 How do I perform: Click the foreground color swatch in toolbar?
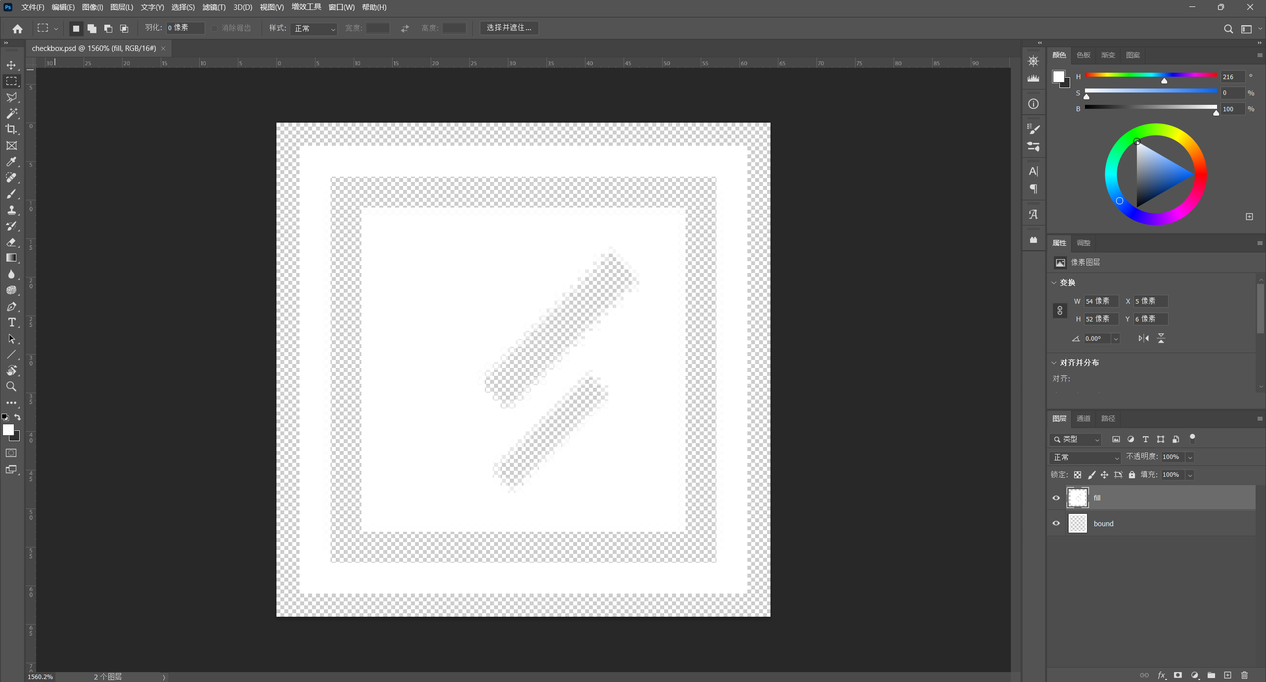(8, 430)
